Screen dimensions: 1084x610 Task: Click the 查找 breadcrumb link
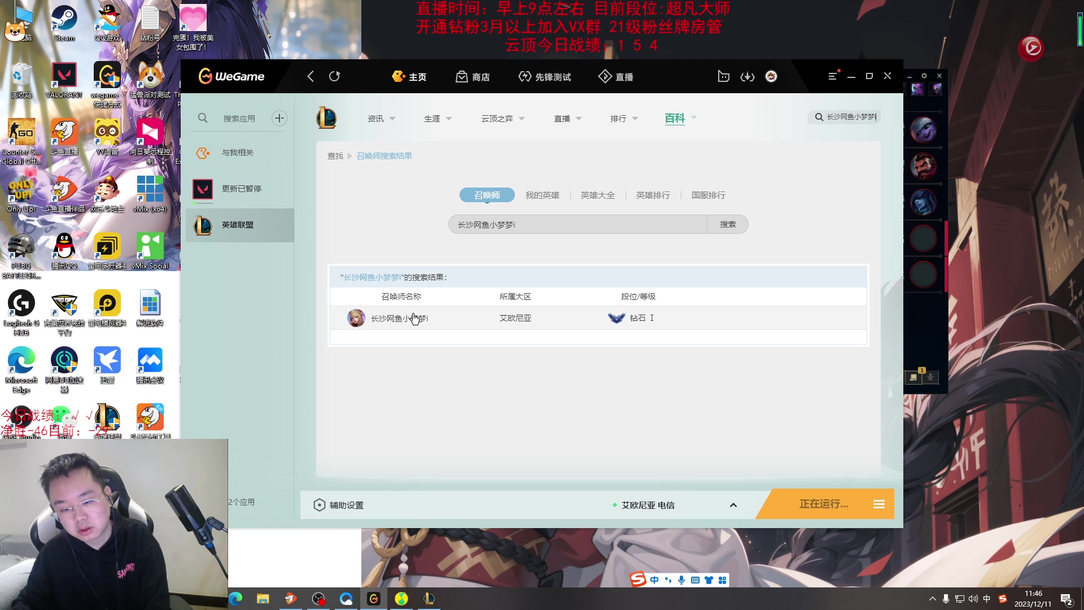pyautogui.click(x=335, y=156)
